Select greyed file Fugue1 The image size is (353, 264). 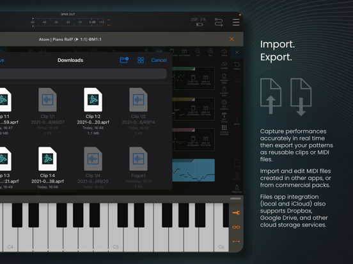pyautogui.click(x=139, y=168)
